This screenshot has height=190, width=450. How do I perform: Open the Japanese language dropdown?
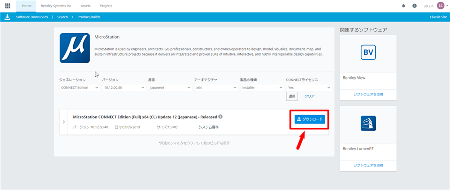tap(170, 88)
